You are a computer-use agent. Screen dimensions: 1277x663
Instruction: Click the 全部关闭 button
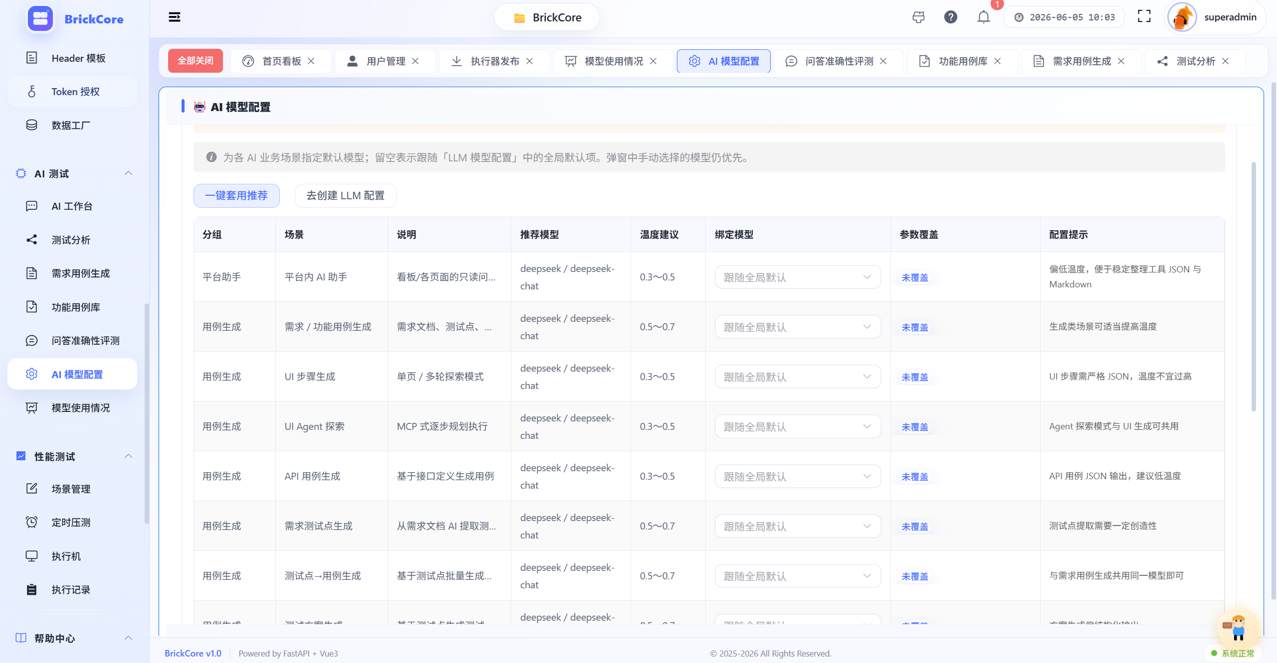[x=196, y=61]
